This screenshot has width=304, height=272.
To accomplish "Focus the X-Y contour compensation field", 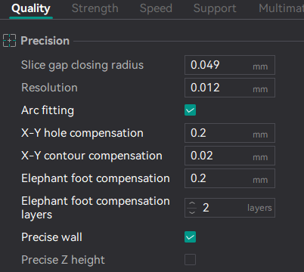I will click(230, 156).
